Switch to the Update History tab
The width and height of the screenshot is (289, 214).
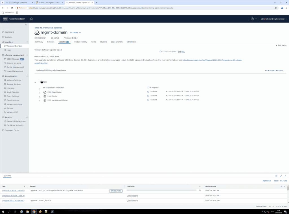pos(80,42)
